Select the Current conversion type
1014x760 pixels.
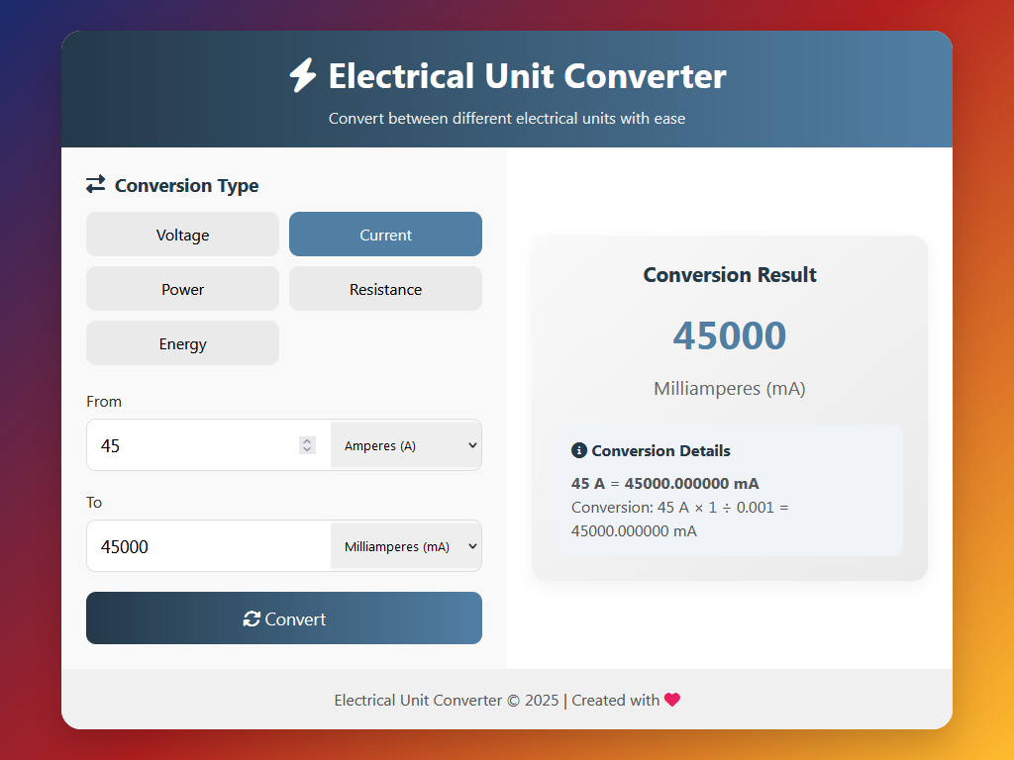385,235
